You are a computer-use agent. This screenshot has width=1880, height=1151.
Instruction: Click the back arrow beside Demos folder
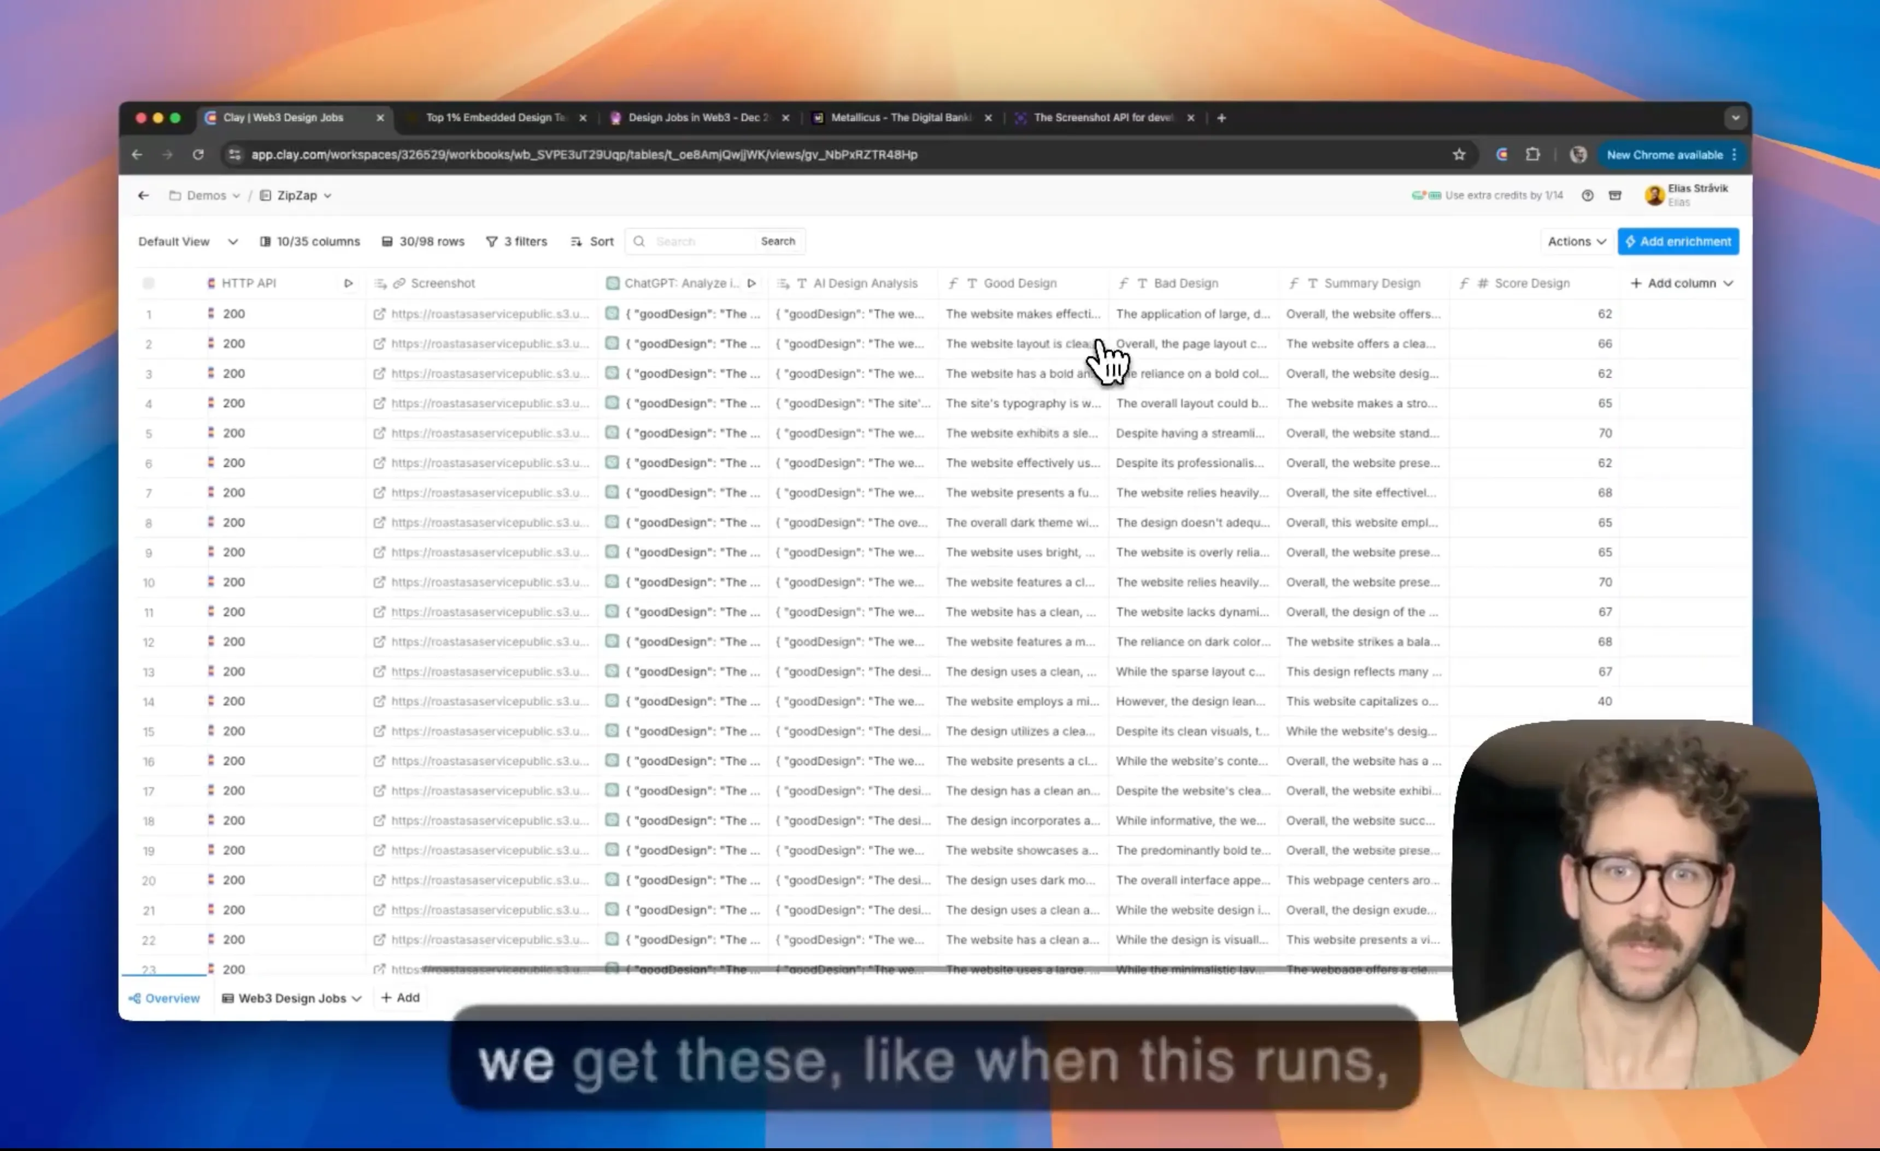(143, 196)
